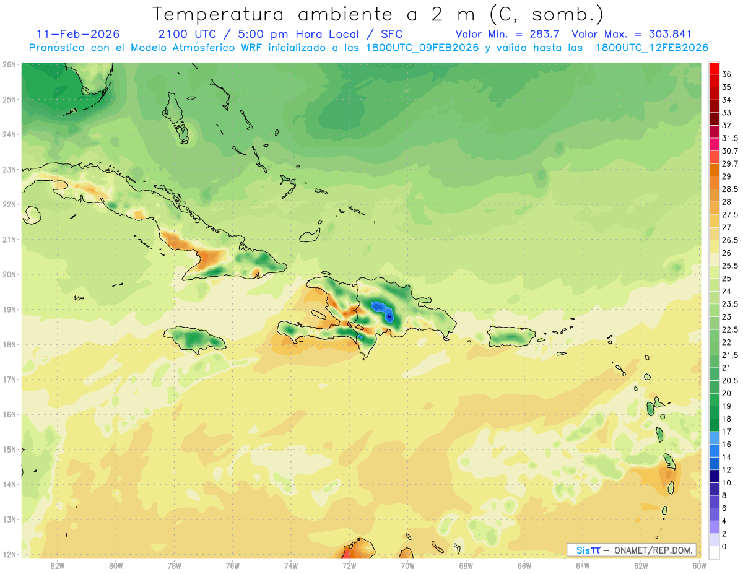Click the color scale value '20.5'
Viewport: 743px width, 574px height.
tap(730, 380)
